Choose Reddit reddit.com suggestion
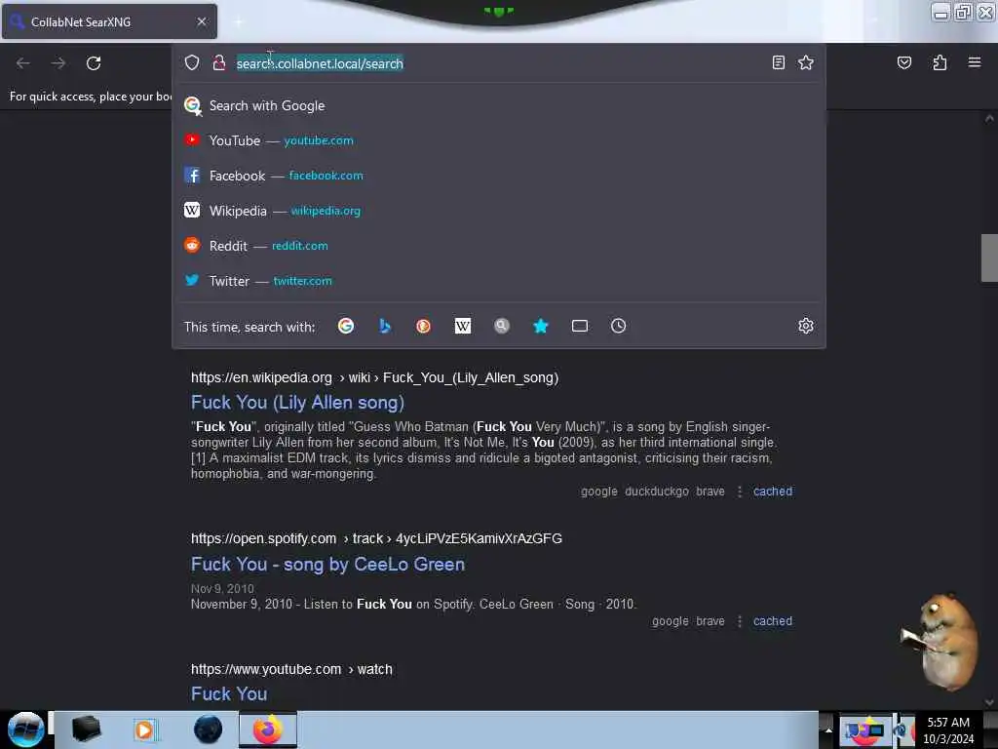 [498, 246]
